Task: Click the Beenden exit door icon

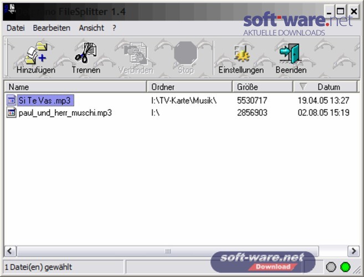Action: 290,54
